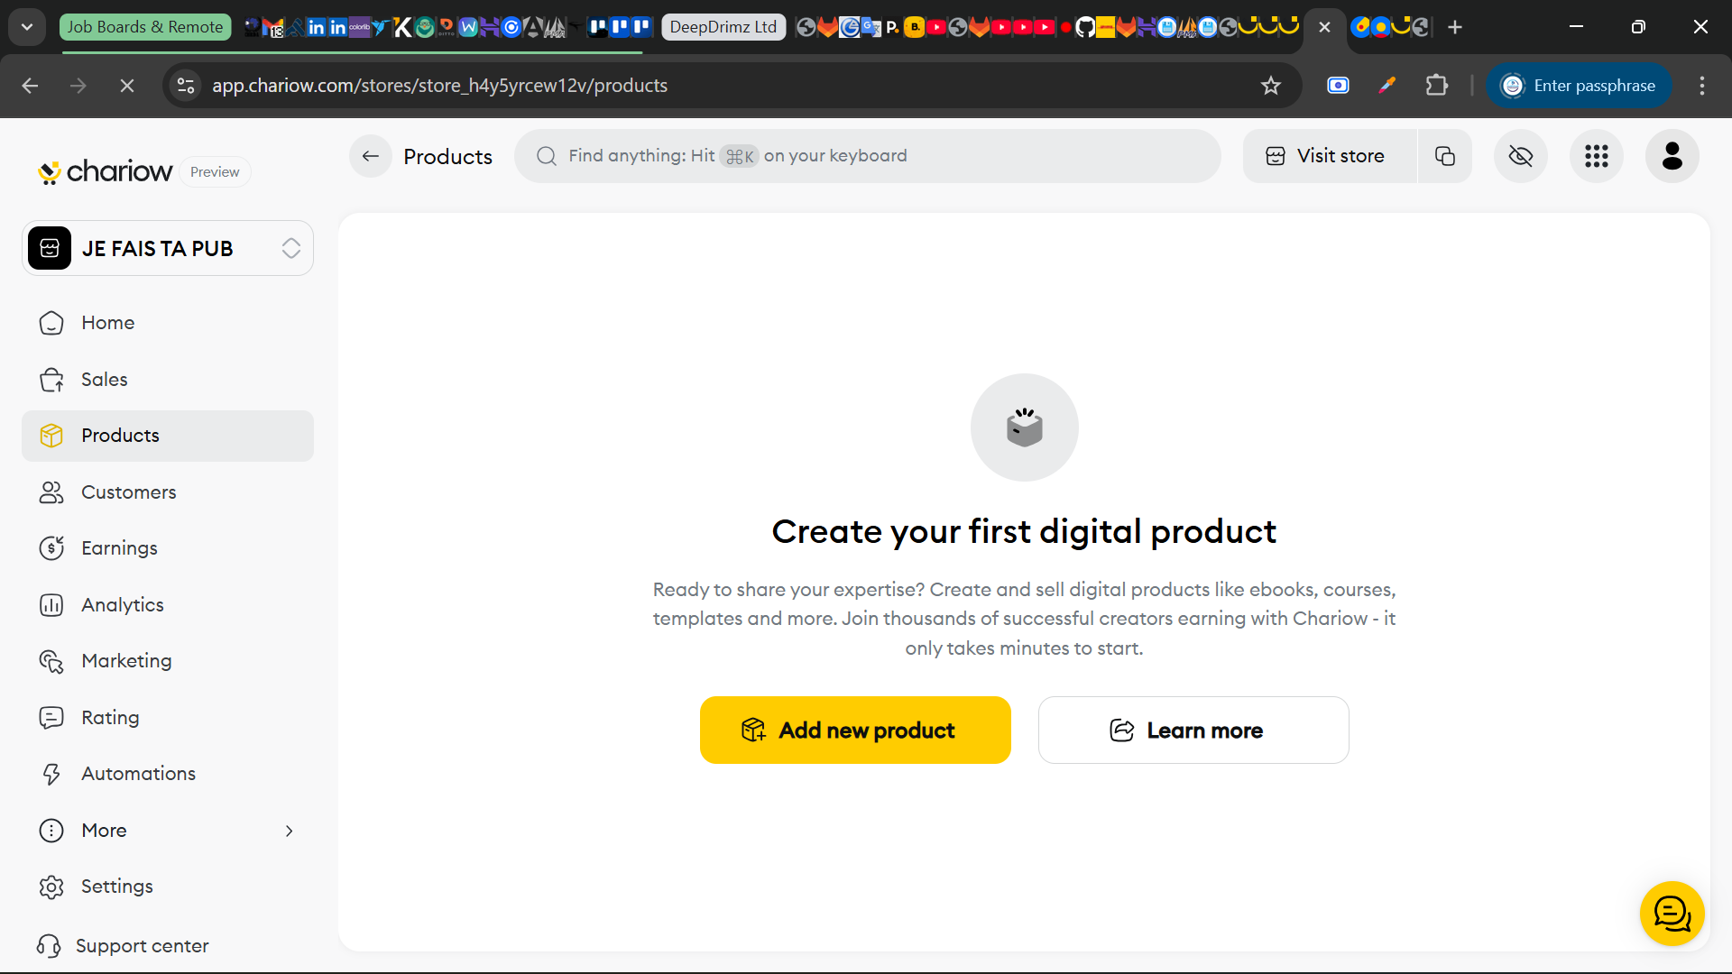Click Learn more
Screen dimensions: 1732x974
1193,730
